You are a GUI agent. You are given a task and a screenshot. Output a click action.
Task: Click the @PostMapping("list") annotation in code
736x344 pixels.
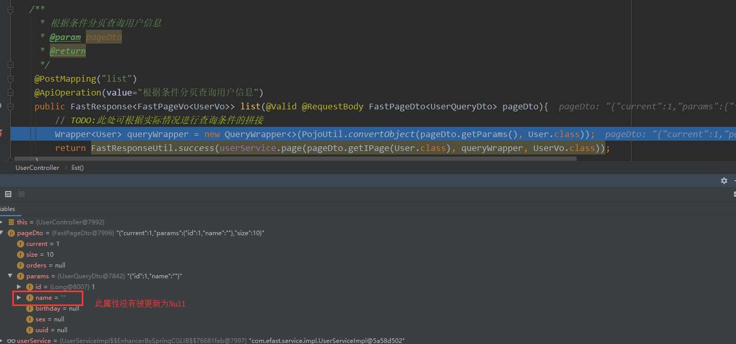click(x=86, y=79)
